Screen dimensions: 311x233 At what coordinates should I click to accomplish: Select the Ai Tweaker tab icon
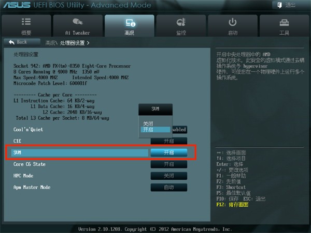pyautogui.click(x=78, y=22)
